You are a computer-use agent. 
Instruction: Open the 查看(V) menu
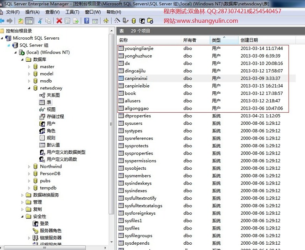point(52,12)
